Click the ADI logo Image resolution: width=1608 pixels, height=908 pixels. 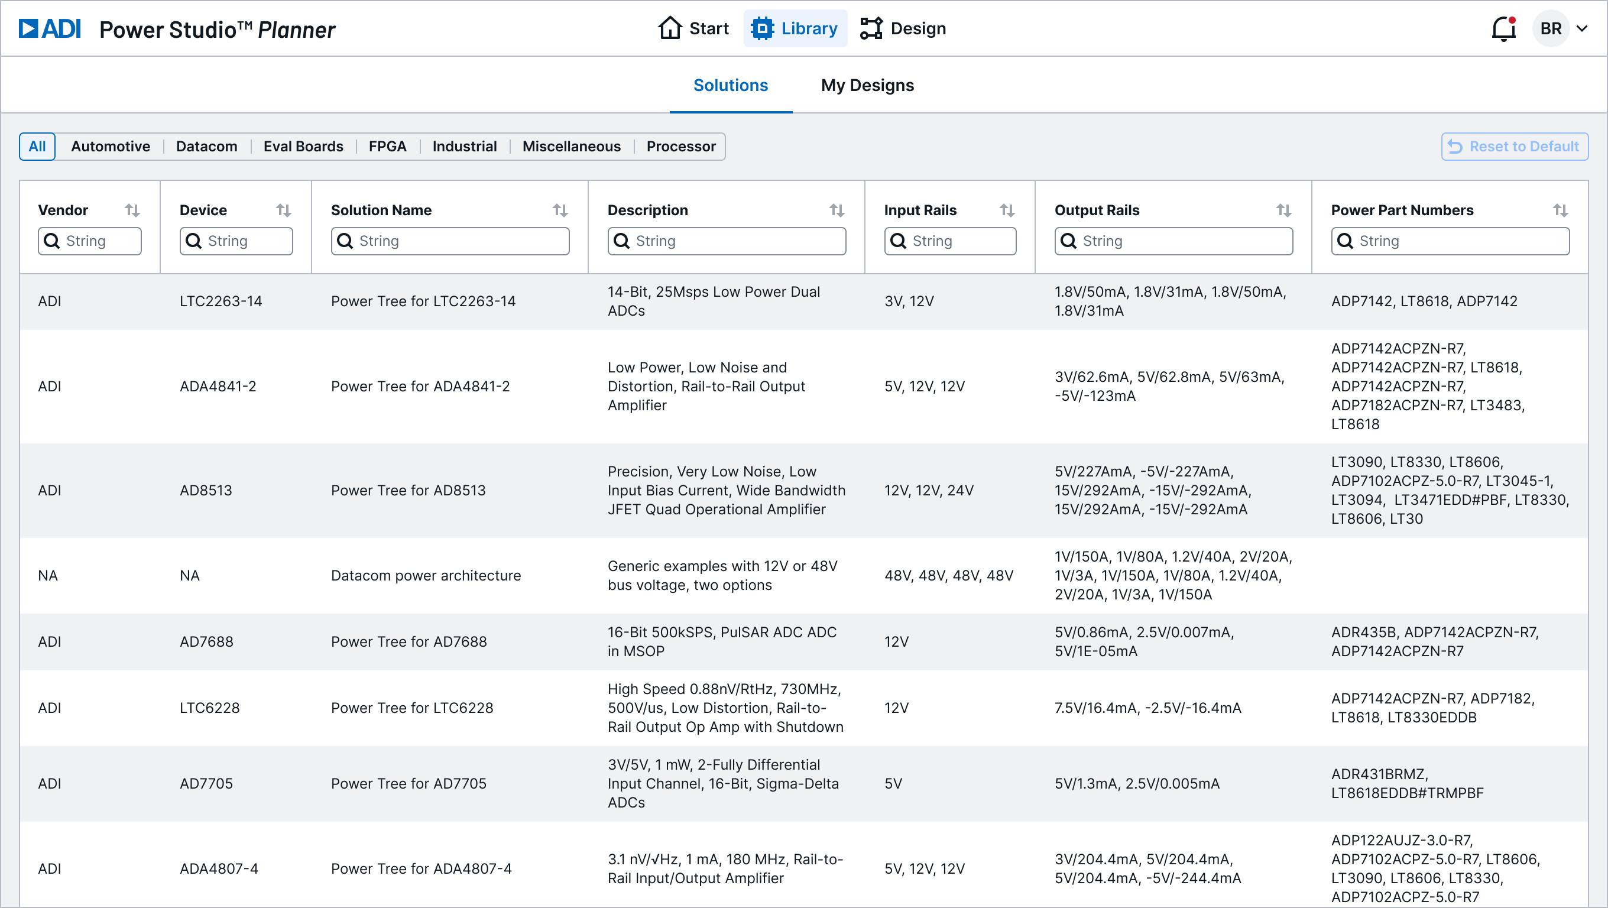50,29
